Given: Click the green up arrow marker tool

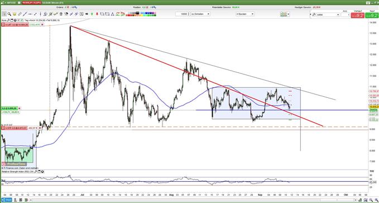Looking at the screenshot, I should coord(92,14).
